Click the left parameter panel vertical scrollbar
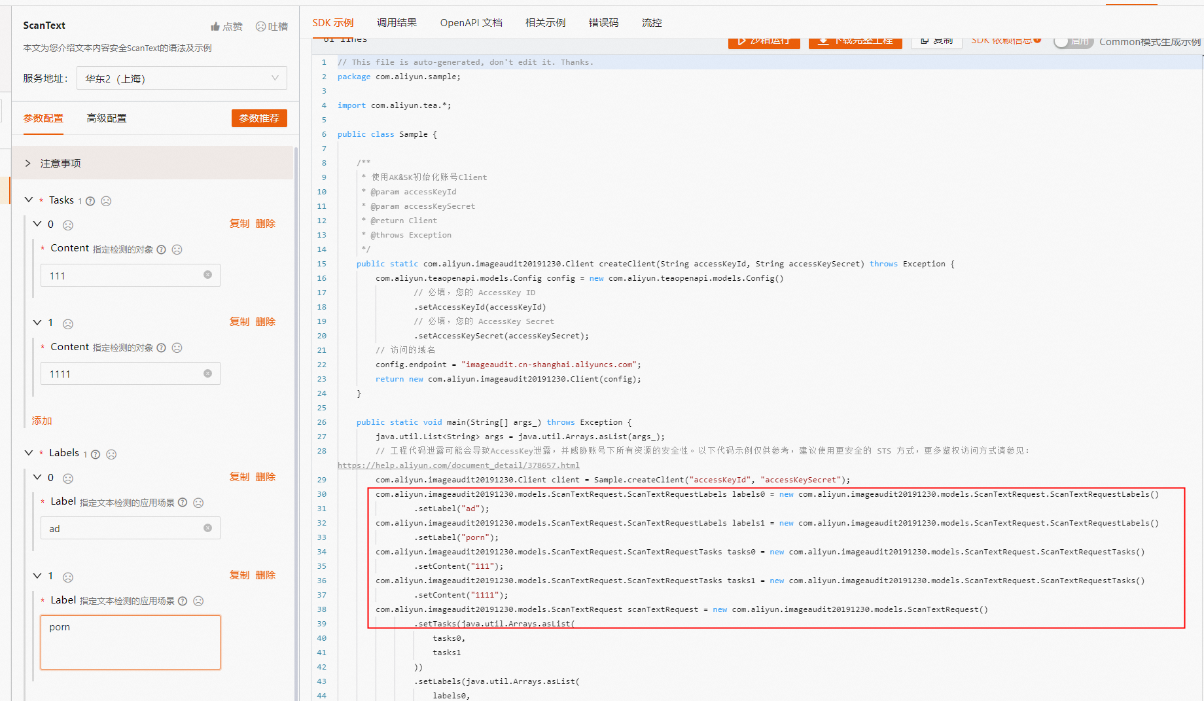This screenshot has width=1204, height=701. [x=296, y=424]
